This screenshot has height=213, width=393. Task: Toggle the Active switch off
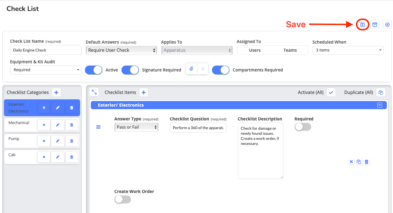[x=94, y=70]
